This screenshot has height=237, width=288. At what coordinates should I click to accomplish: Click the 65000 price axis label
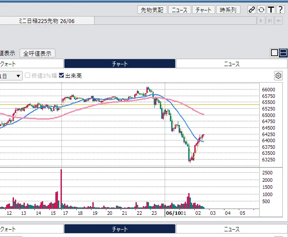[268, 115]
